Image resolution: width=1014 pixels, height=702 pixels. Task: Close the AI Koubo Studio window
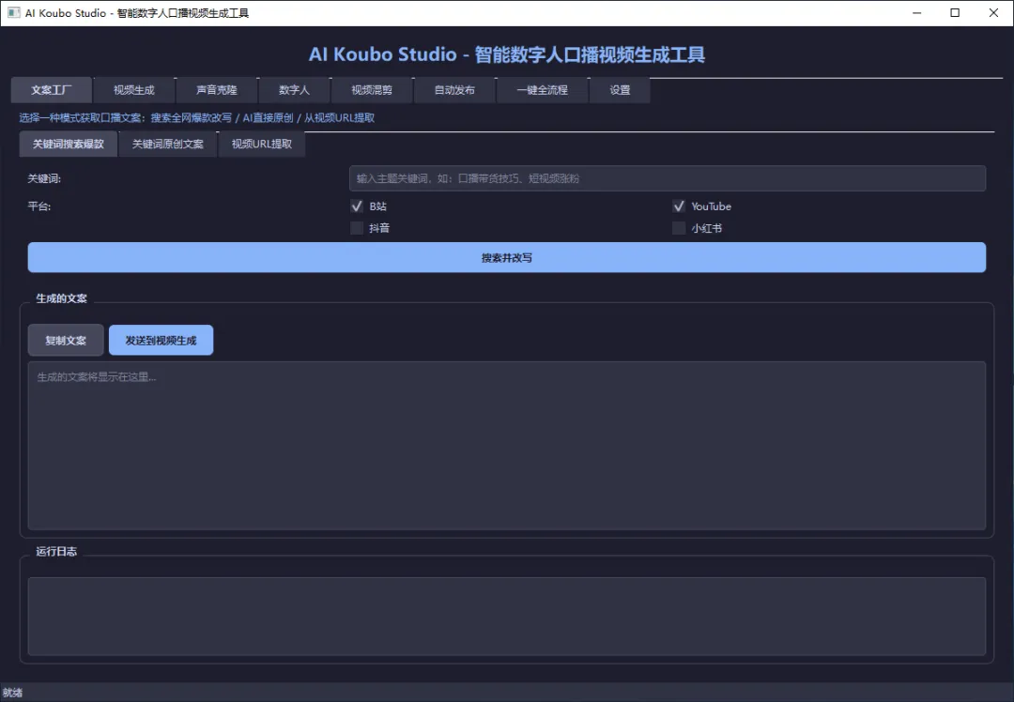[x=994, y=13]
